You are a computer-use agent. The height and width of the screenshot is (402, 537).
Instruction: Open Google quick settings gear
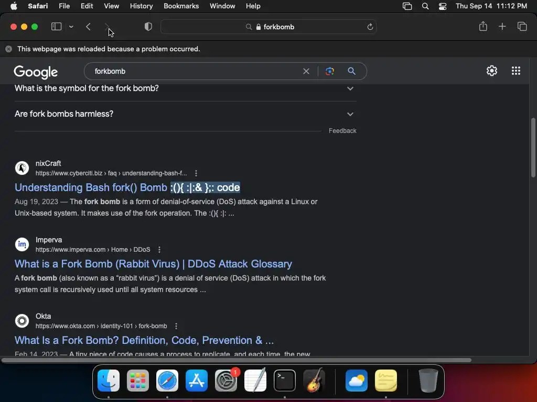pyautogui.click(x=492, y=71)
